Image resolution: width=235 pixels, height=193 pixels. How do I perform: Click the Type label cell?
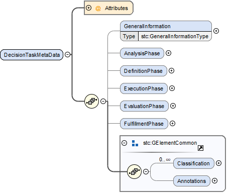point(129,36)
